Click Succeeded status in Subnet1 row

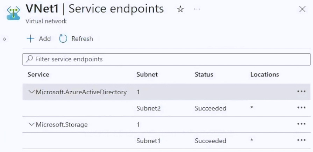211,141
